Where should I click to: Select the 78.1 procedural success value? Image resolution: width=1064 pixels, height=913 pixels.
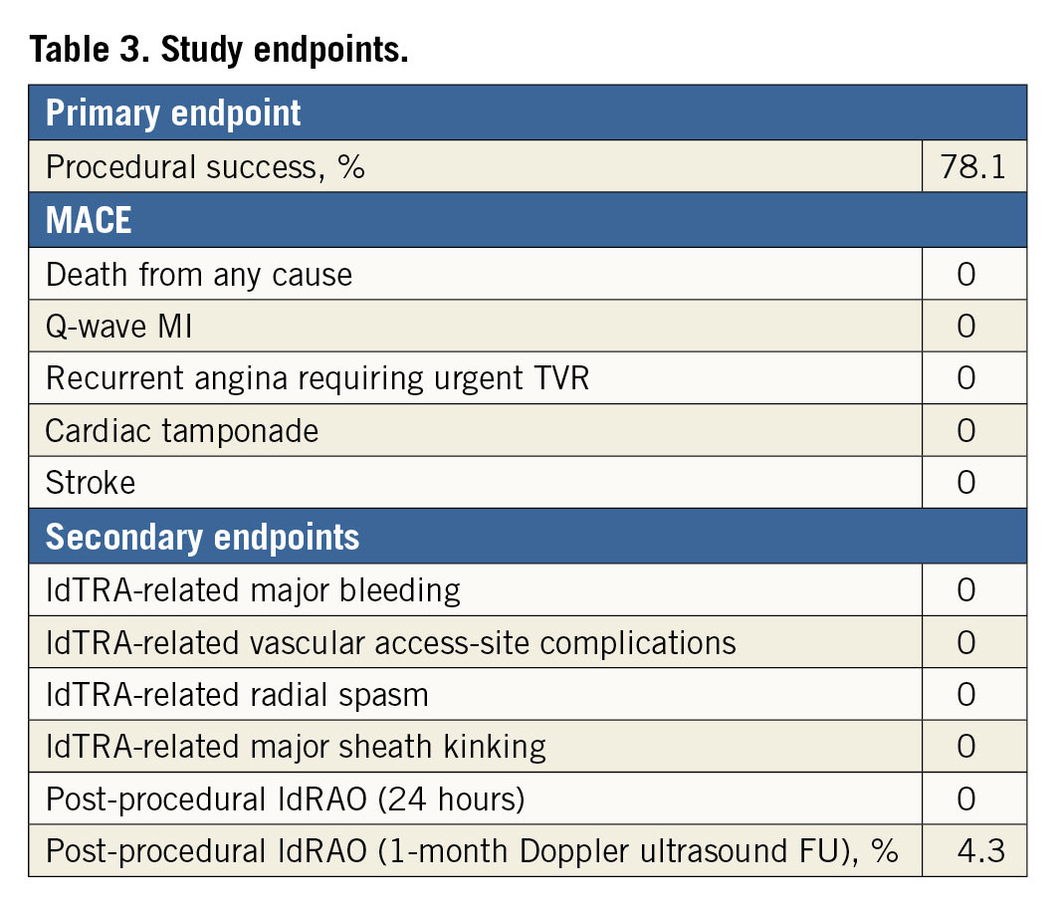point(972,166)
